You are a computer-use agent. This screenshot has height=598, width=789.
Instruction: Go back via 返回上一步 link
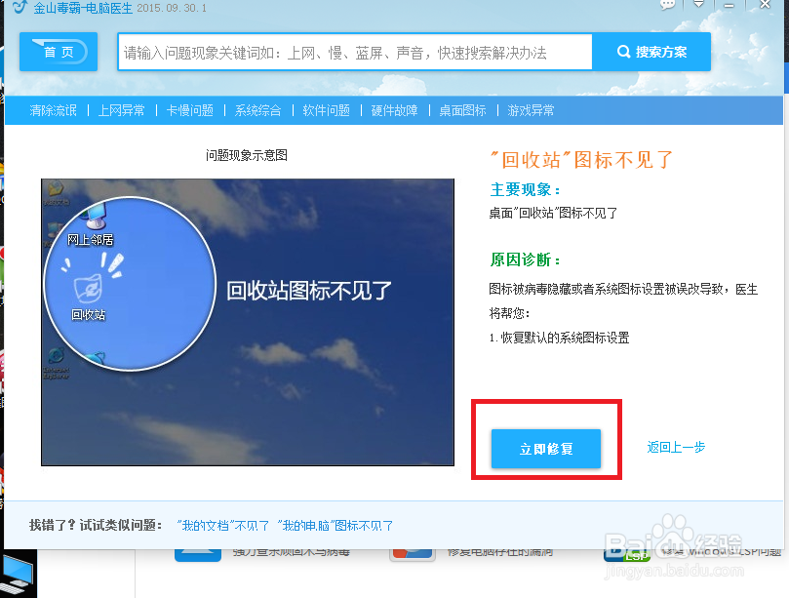coord(676,447)
